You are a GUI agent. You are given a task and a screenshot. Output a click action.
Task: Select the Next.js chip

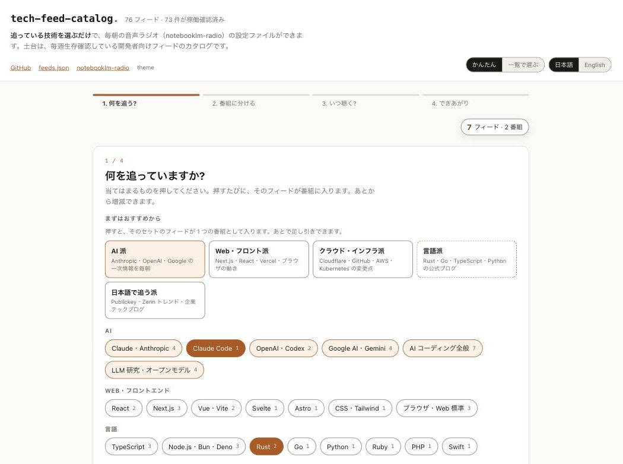click(x=167, y=408)
